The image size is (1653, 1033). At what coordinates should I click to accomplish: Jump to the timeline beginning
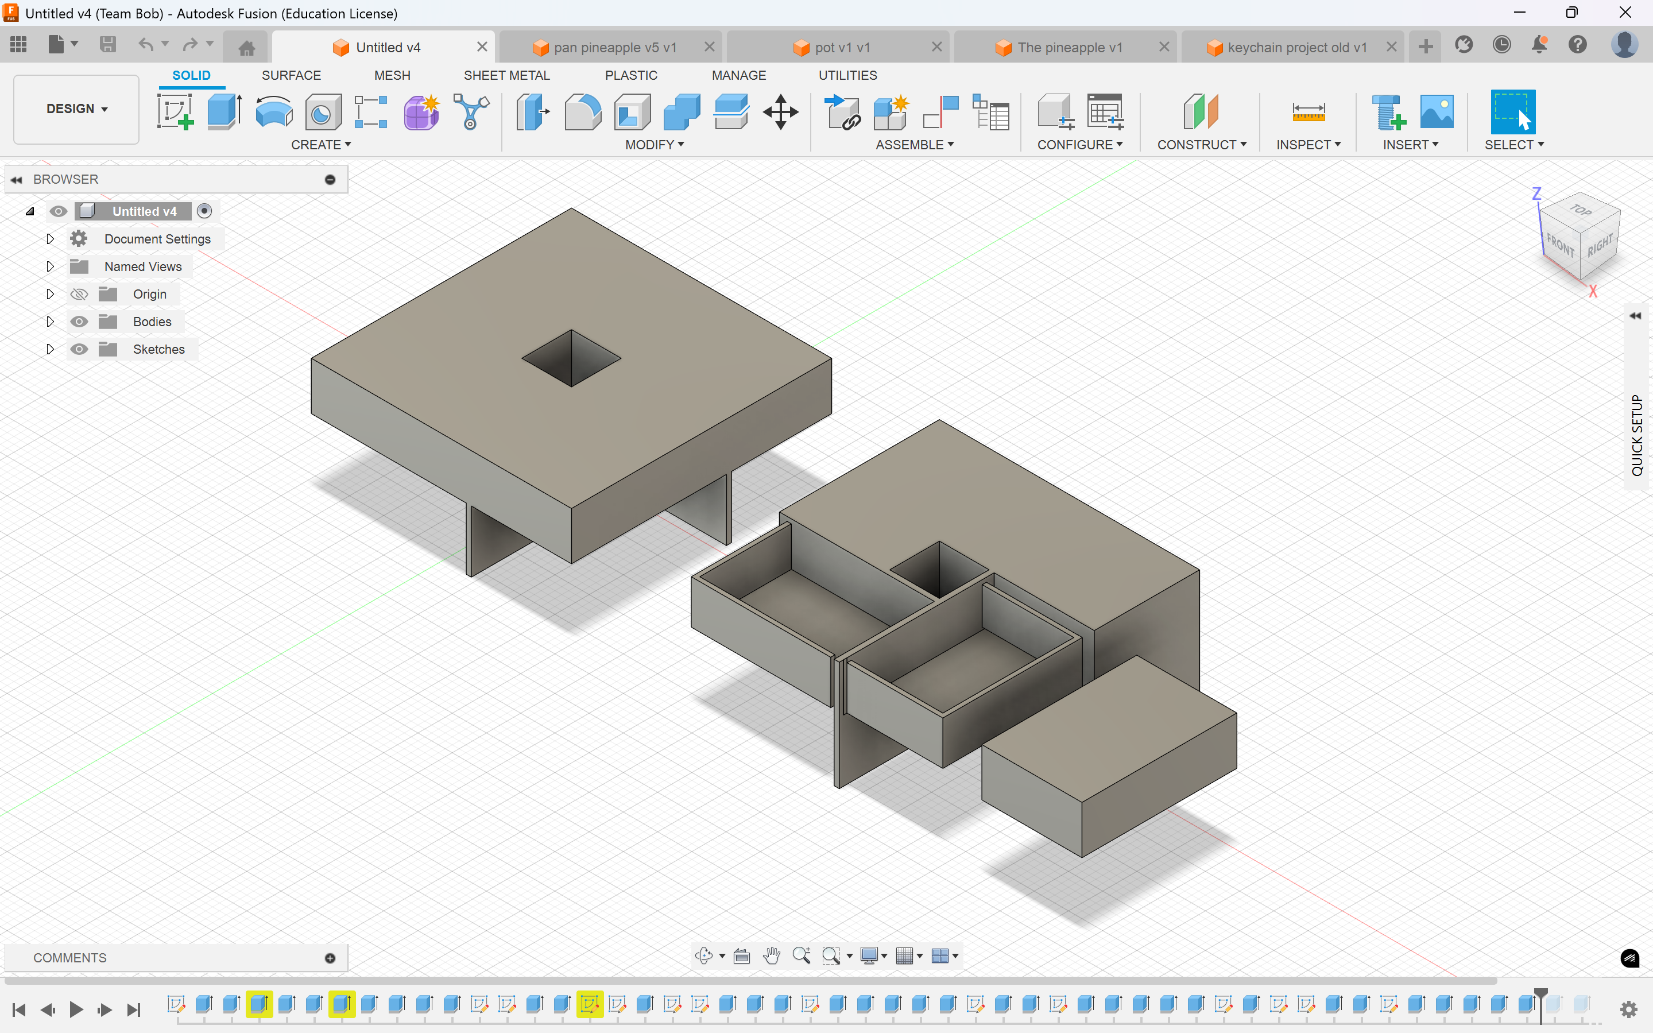[x=19, y=1010]
